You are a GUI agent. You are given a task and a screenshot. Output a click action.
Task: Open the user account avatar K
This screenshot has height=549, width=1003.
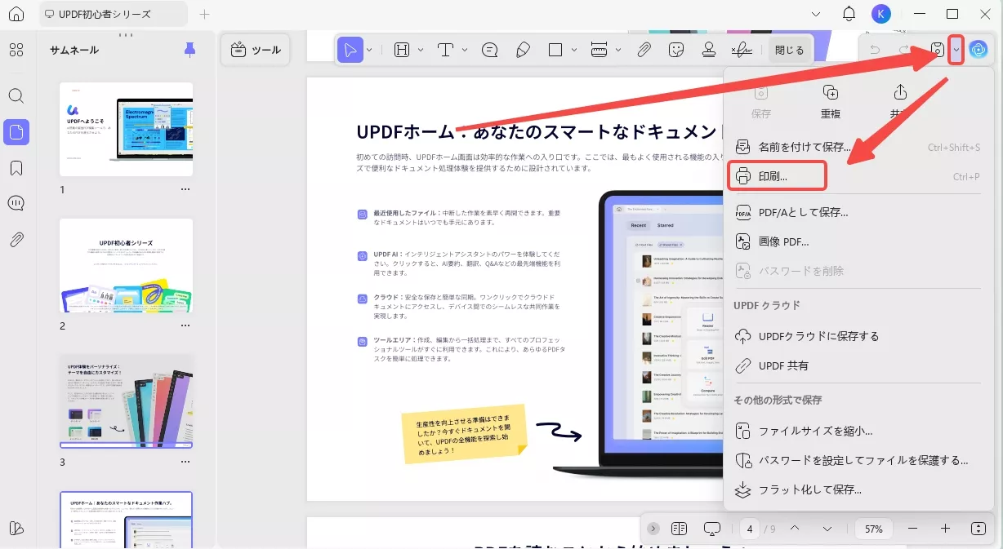[880, 14]
